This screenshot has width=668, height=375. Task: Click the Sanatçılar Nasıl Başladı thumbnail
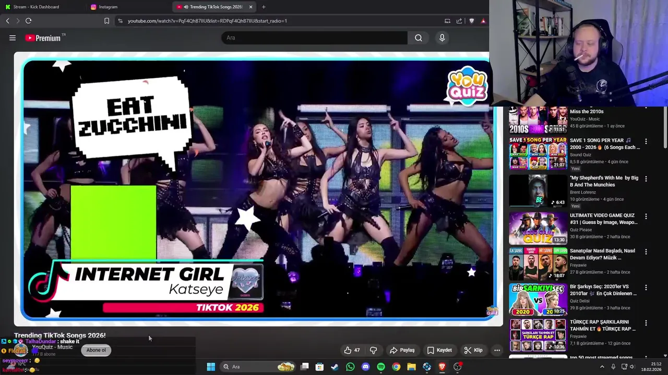coord(538,264)
